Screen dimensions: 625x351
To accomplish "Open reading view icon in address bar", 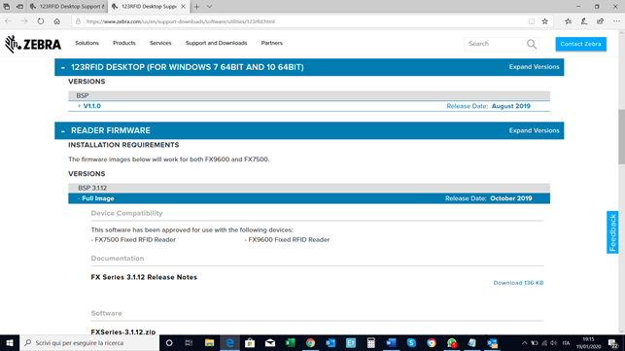I will click(532, 21).
